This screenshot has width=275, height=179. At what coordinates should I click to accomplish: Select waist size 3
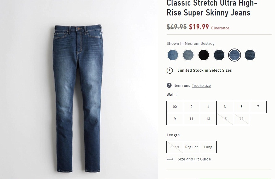(x=225, y=107)
